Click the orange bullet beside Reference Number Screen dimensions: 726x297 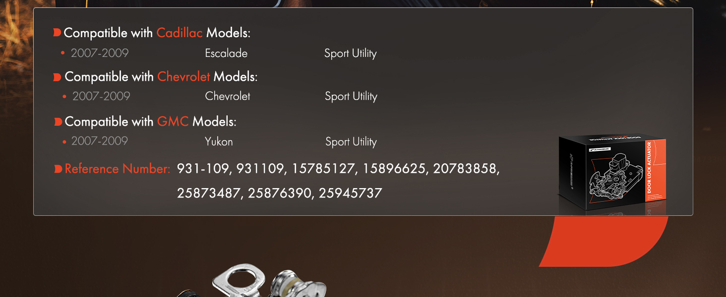[58, 169]
